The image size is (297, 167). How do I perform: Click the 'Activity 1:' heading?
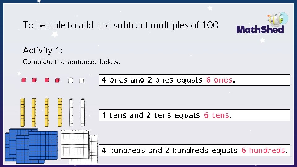(42, 50)
